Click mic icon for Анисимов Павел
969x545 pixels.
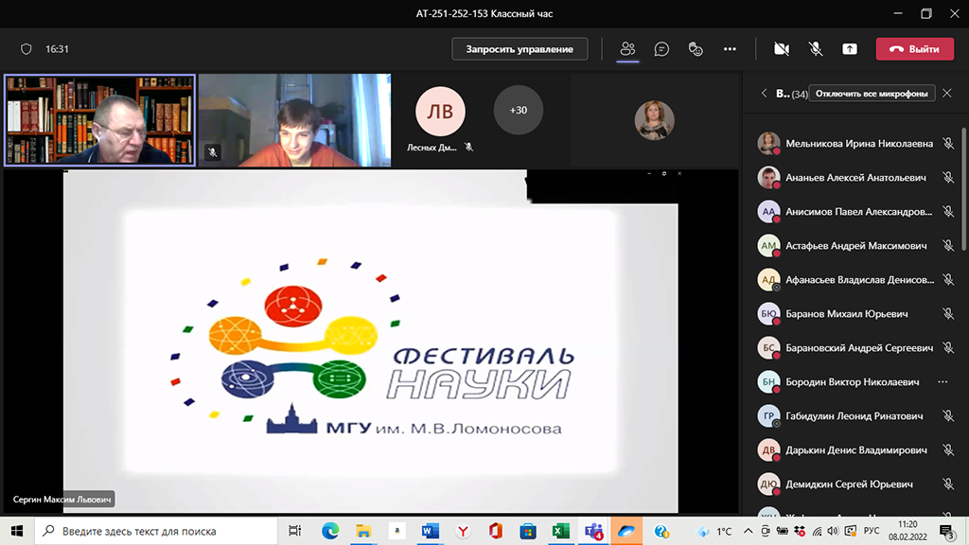pyautogui.click(x=948, y=211)
